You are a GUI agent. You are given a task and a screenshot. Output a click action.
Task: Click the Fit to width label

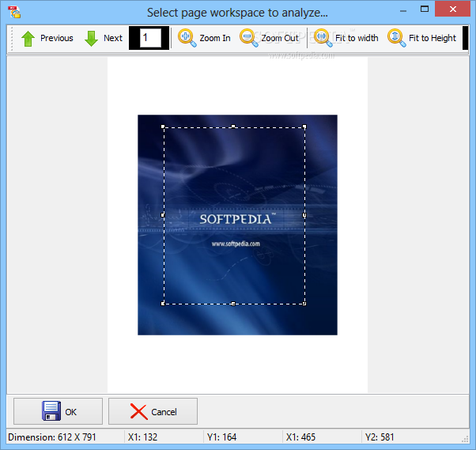[x=357, y=38]
